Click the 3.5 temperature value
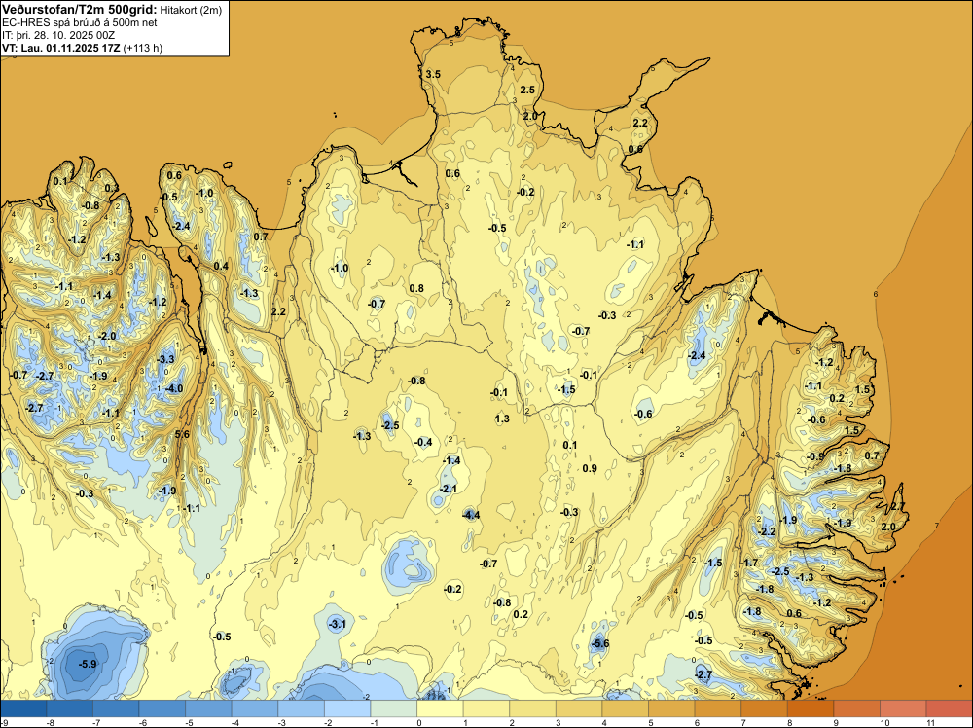Viewport: 973px width, 728px height. click(433, 74)
